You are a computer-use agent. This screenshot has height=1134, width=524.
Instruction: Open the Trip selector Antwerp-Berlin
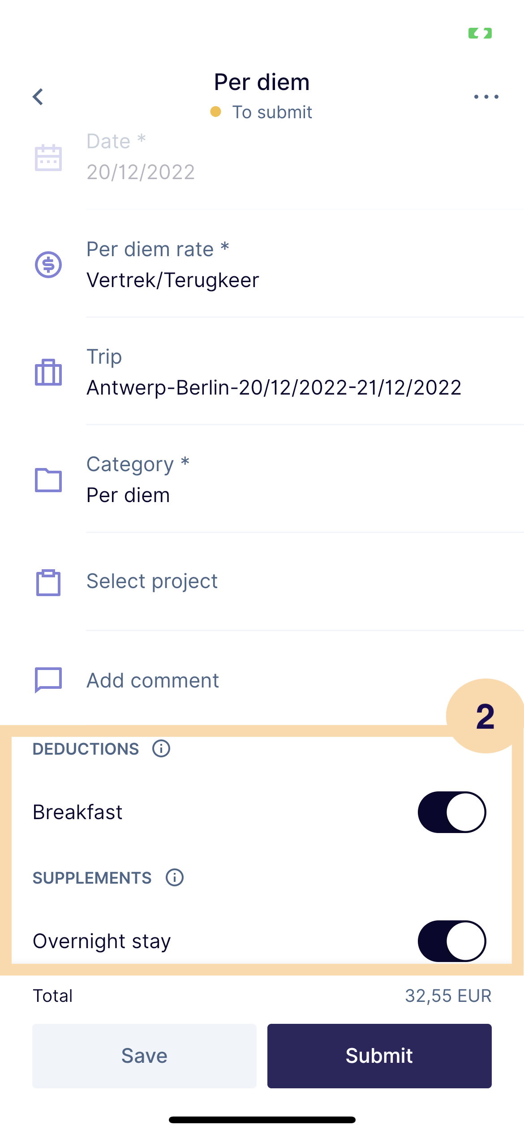pyautogui.click(x=274, y=387)
